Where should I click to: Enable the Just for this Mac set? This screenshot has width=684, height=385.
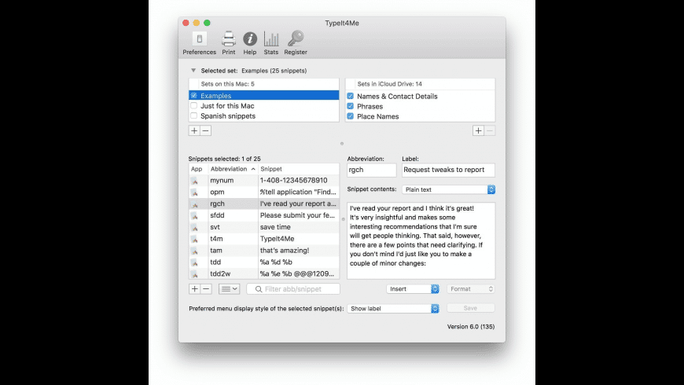pyautogui.click(x=193, y=105)
